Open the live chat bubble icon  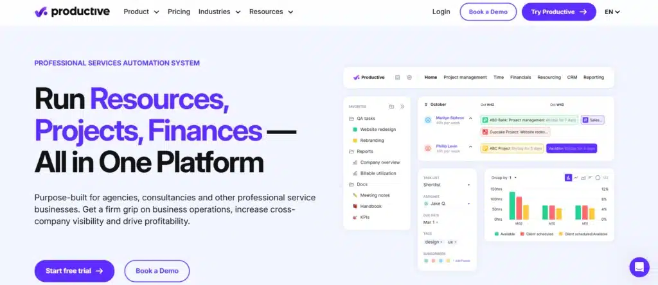639,267
